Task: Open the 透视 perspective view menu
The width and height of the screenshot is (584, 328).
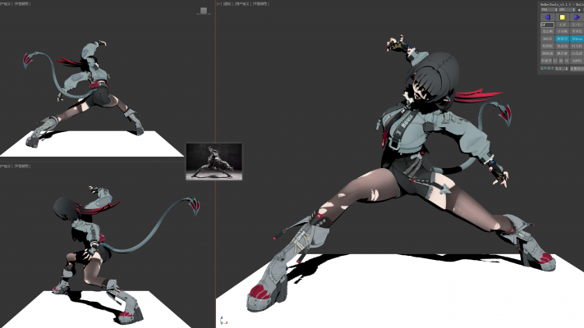Action: point(228,4)
